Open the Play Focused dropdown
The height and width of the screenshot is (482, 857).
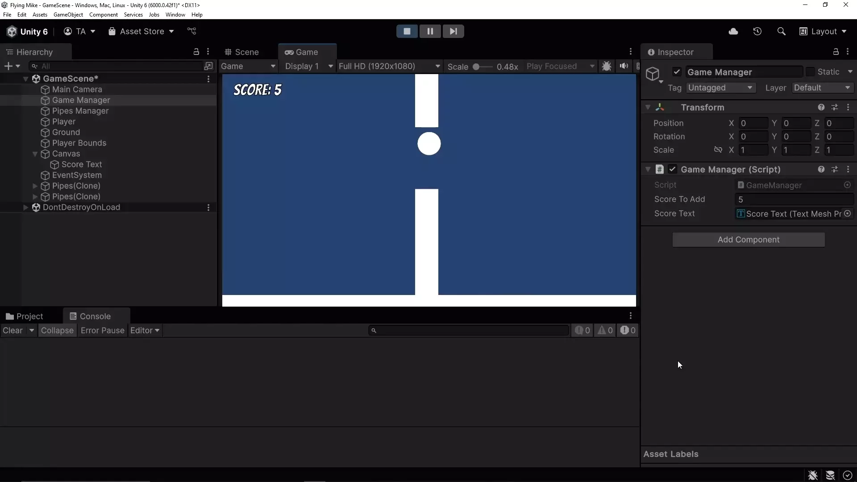tap(560, 66)
